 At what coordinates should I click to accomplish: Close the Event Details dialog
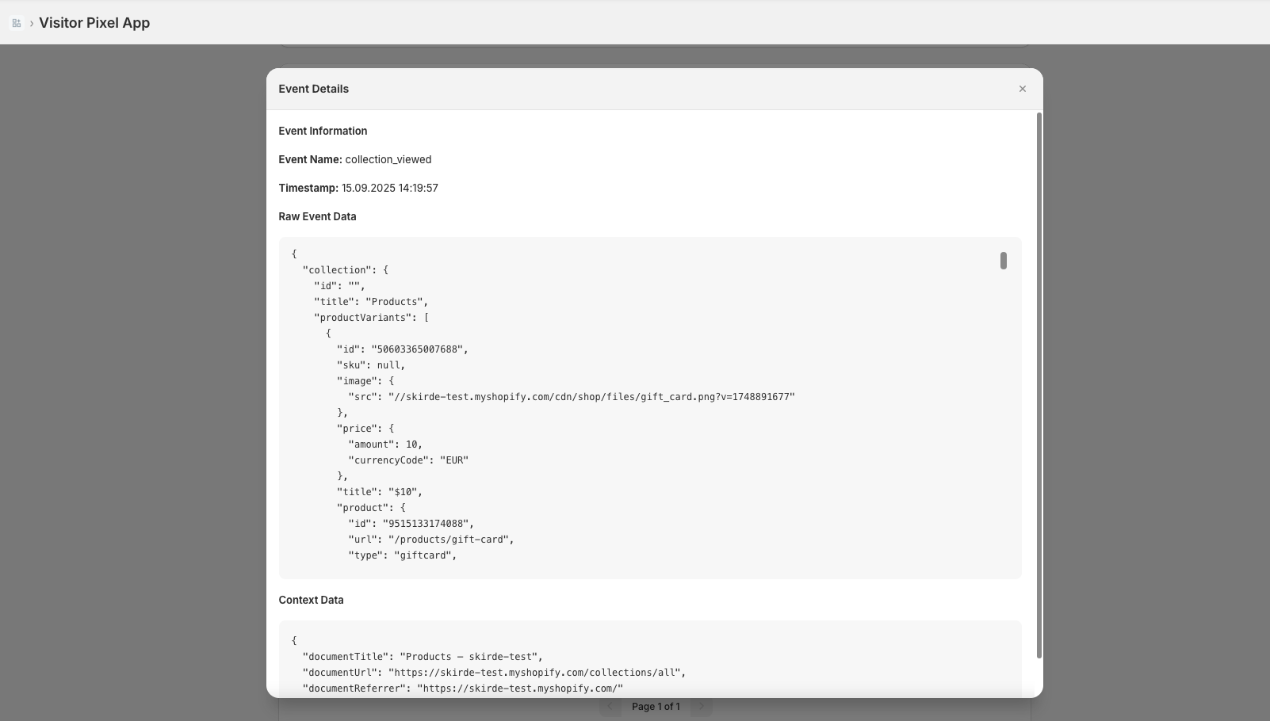coord(1022,88)
